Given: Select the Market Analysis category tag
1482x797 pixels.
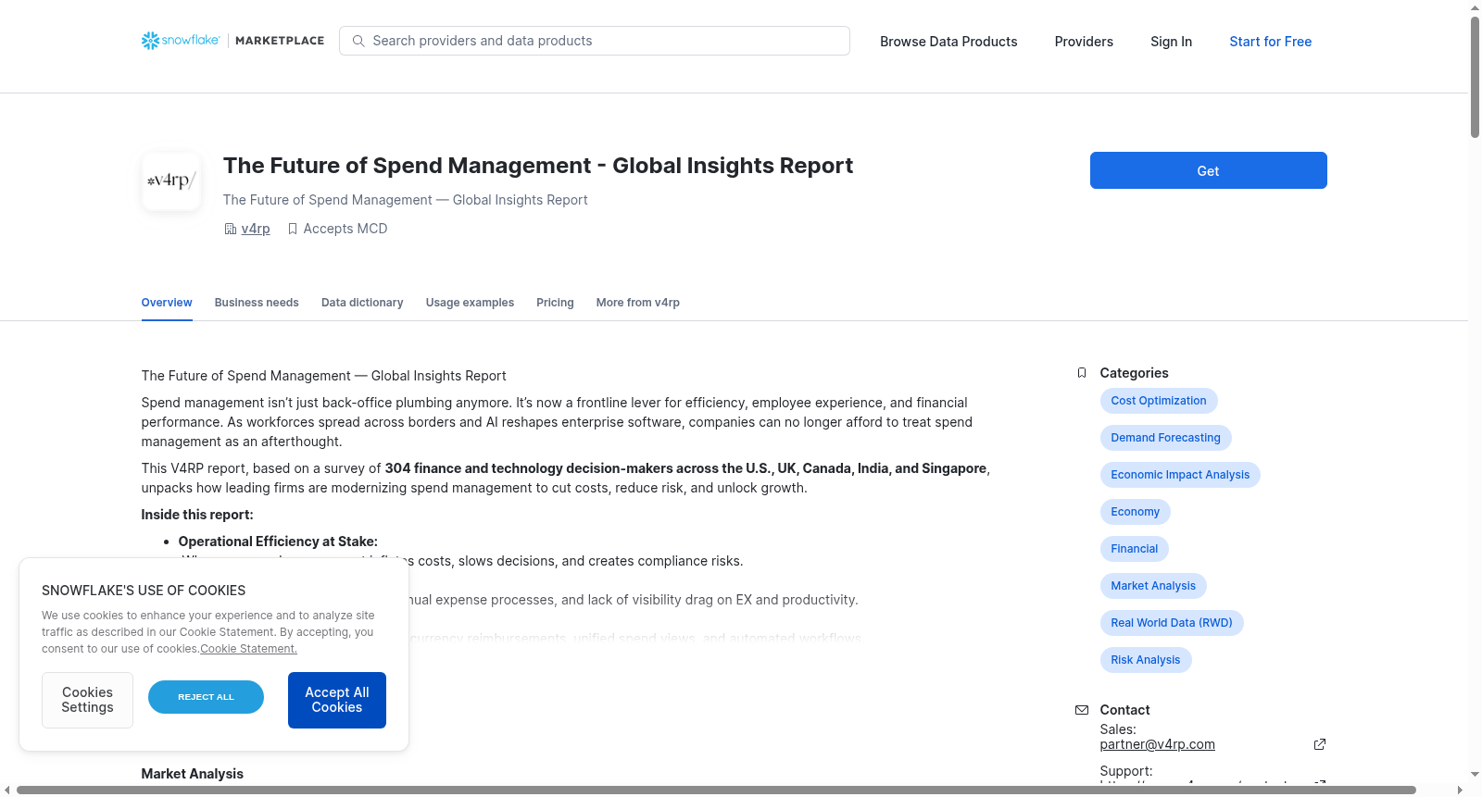Looking at the screenshot, I should coord(1153,586).
